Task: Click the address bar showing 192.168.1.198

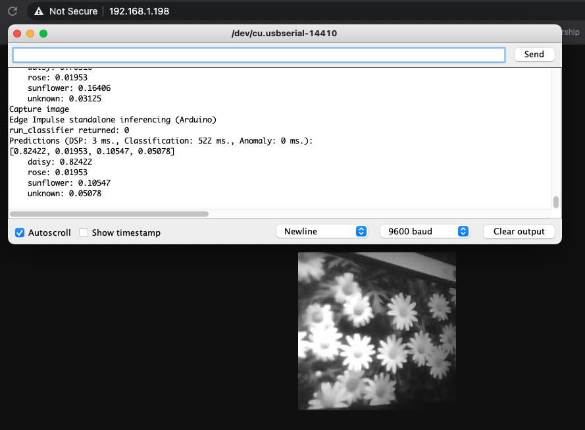Action: tap(139, 11)
